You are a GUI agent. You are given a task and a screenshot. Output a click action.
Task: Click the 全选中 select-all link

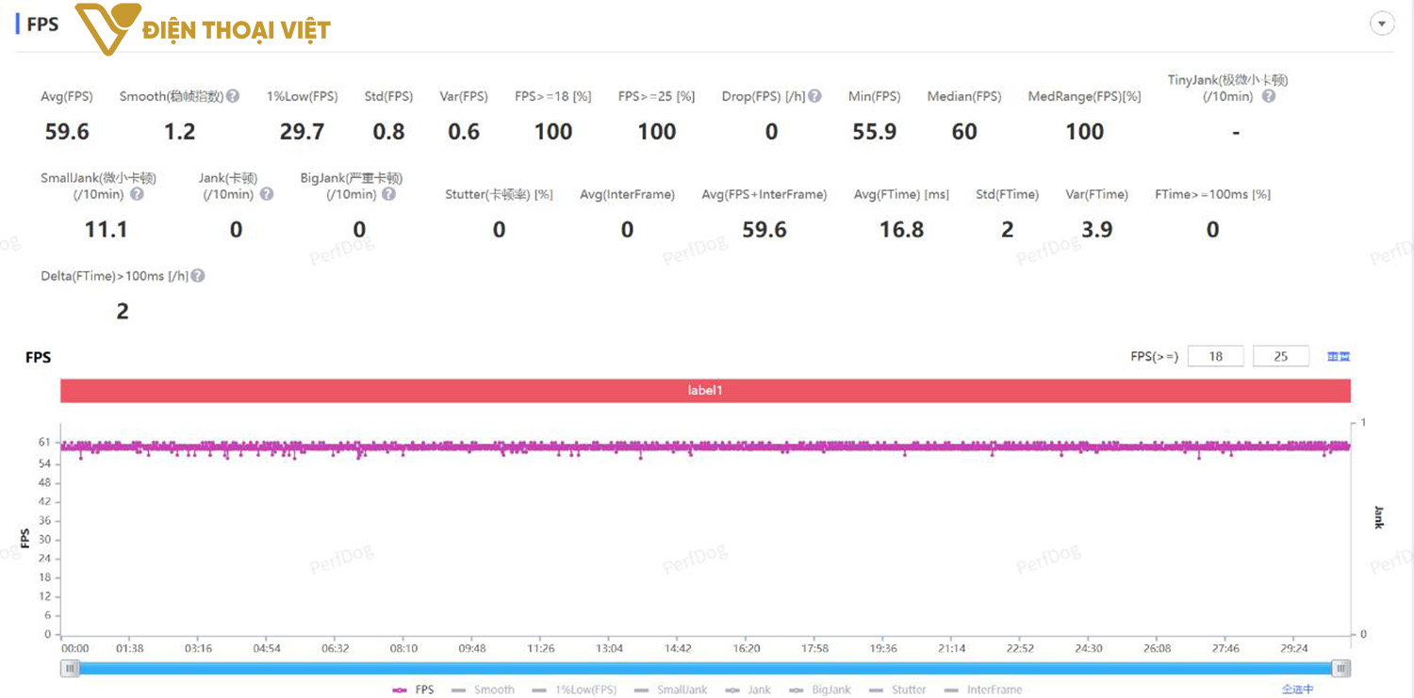pos(1297,690)
